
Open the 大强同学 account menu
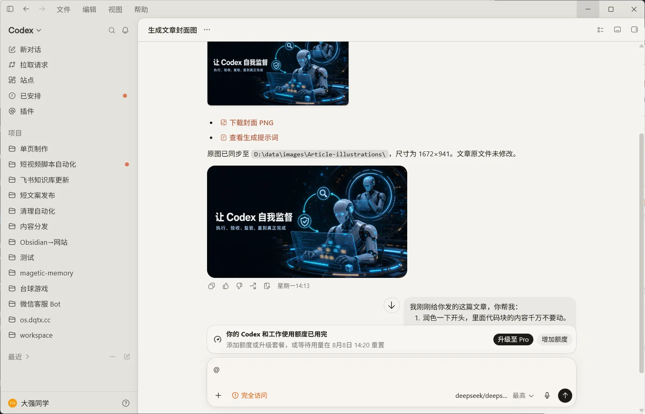tap(29, 403)
